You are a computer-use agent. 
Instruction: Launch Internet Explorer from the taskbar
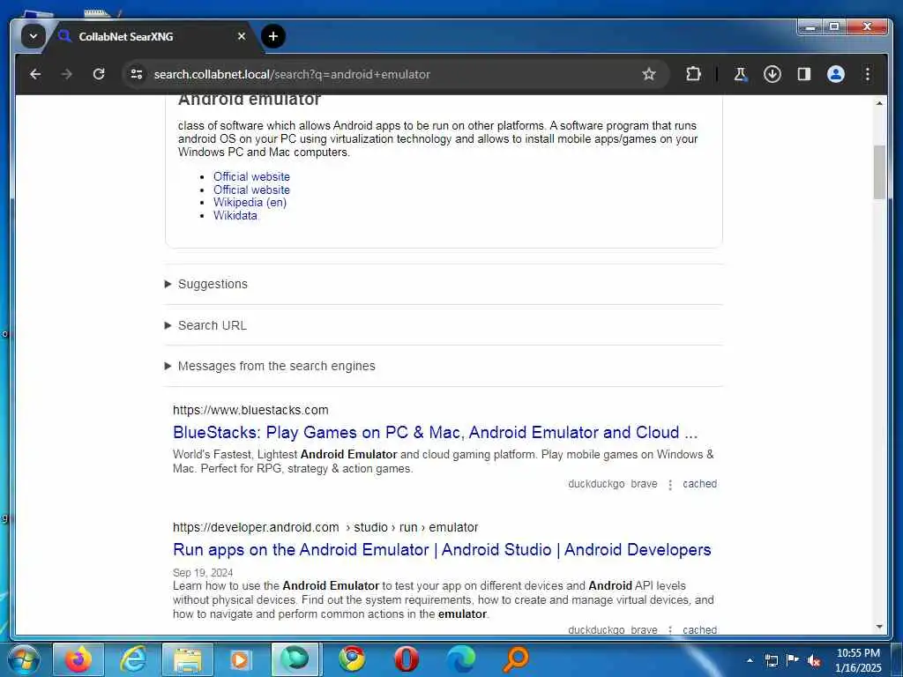[x=133, y=659]
